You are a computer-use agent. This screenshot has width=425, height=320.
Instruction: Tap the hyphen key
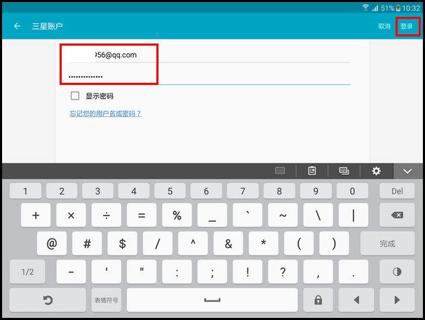[71, 272]
